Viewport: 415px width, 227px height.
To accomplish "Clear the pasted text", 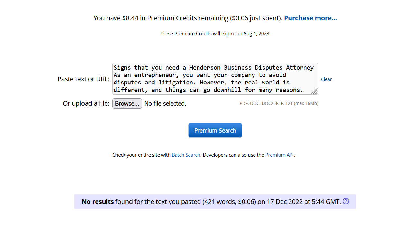I will (x=326, y=79).
